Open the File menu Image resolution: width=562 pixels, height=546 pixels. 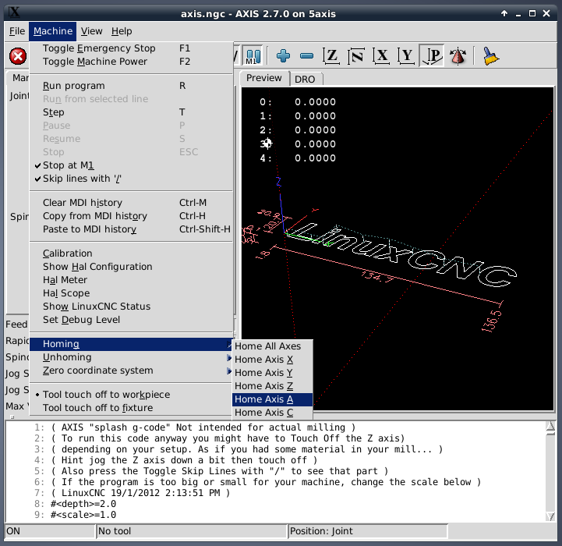17,31
